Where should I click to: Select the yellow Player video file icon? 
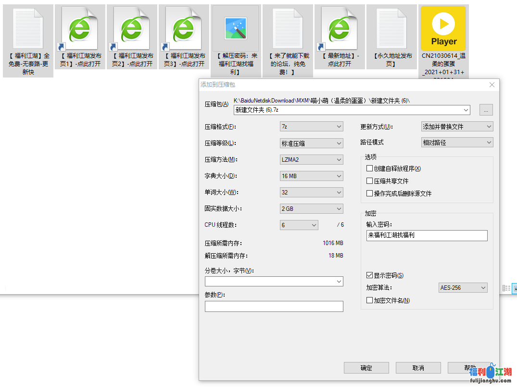tap(443, 29)
